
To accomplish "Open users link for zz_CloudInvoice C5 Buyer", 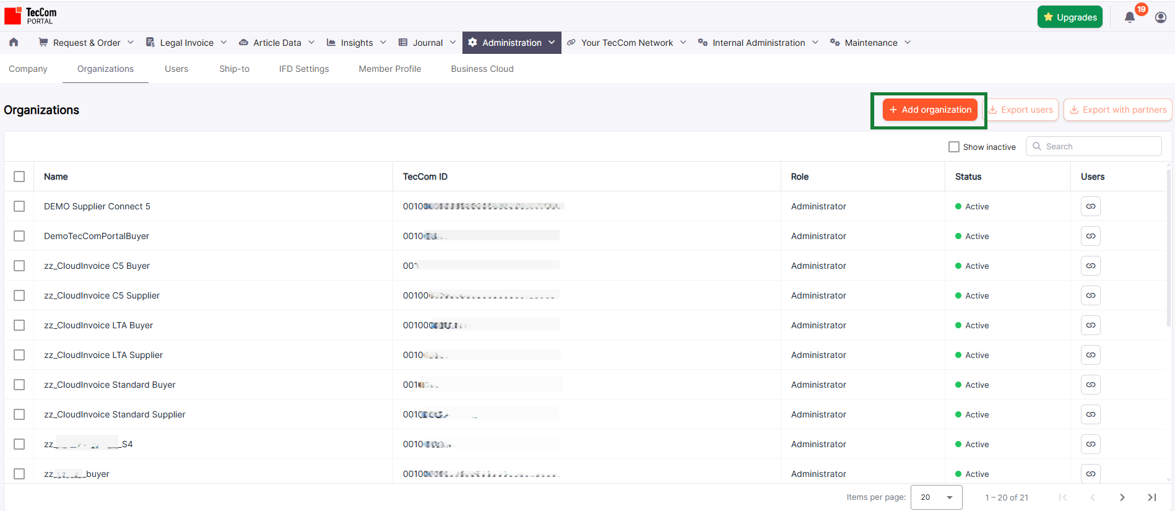I will pyautogui.click(x=1090, y=266).
